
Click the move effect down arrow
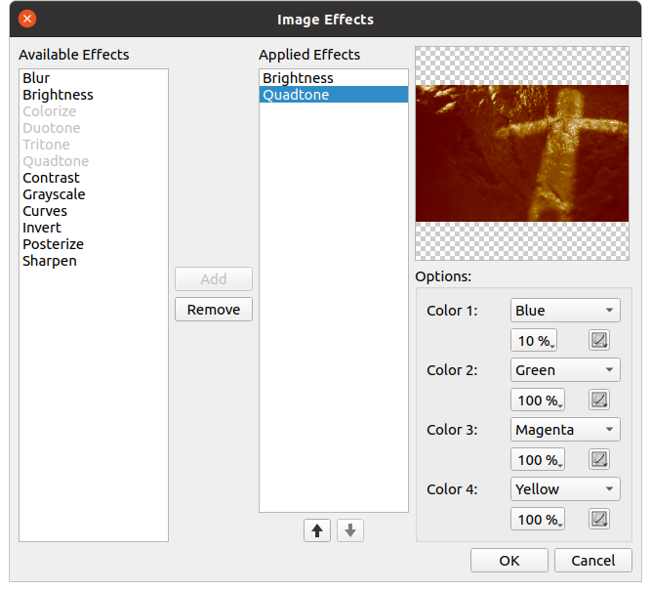point(351,530)
